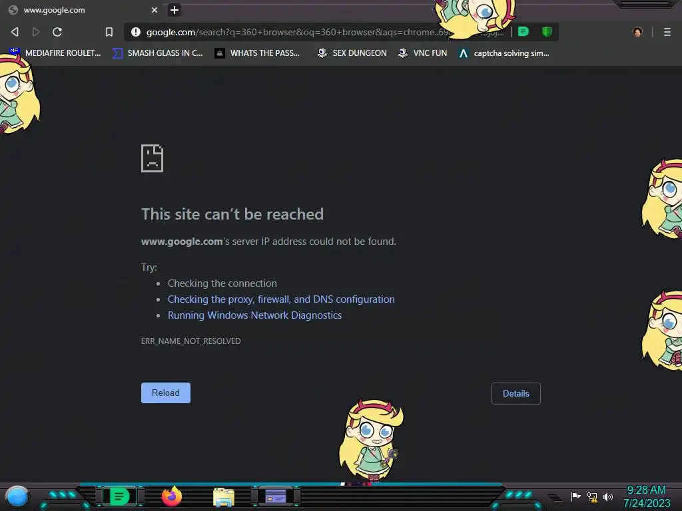682x511 pixels.
Task: Open MEDIAFIRE ROULET... bookmark
Action: coord(55,53)
